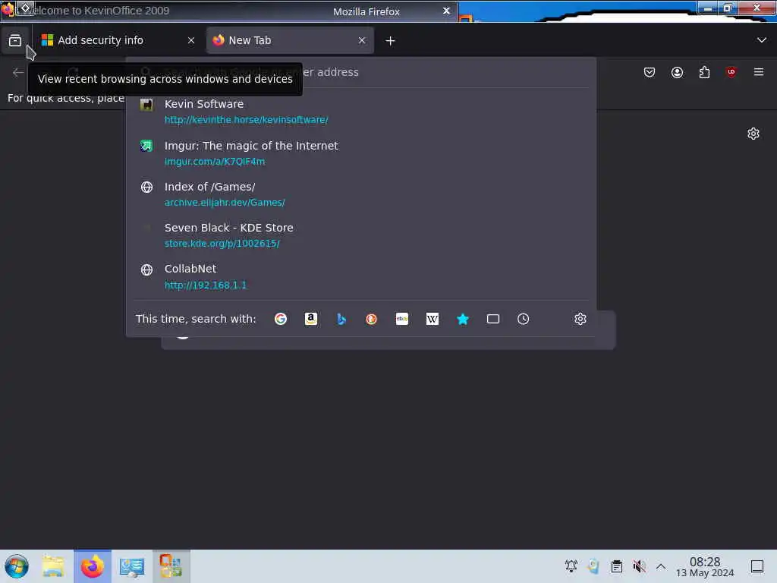777x583 pixels.
Task: Open the notifications bell tray icon
Action: [x=571, y=566]
